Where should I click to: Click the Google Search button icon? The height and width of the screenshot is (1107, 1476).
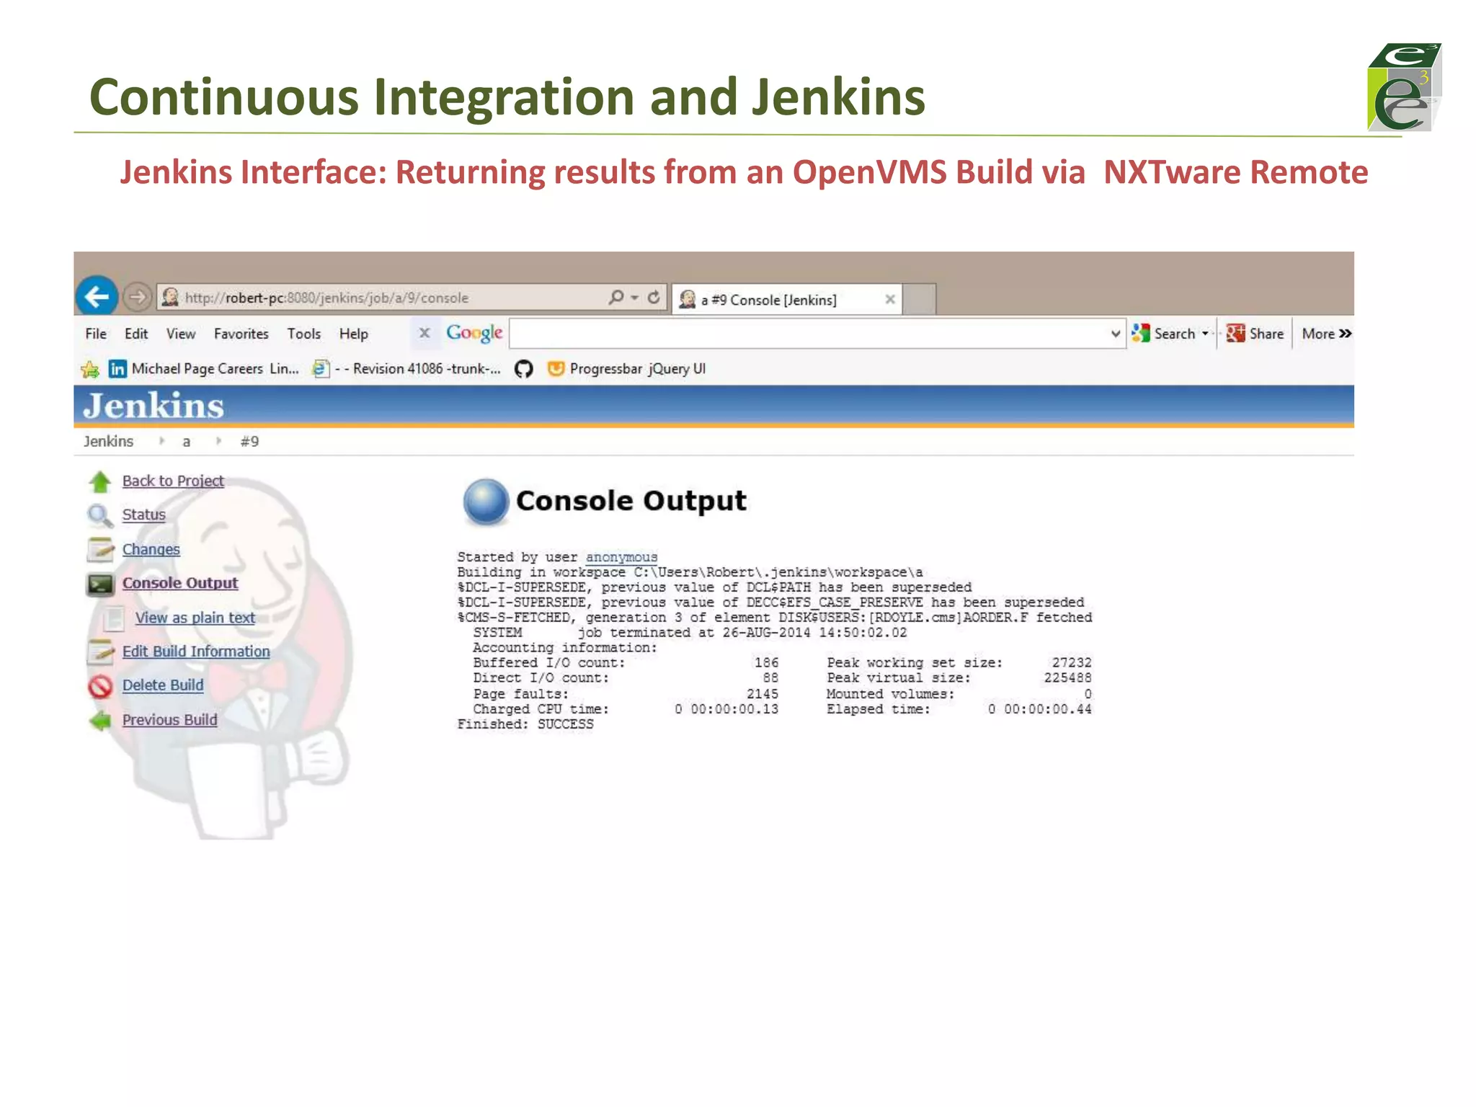[1141, 333]
